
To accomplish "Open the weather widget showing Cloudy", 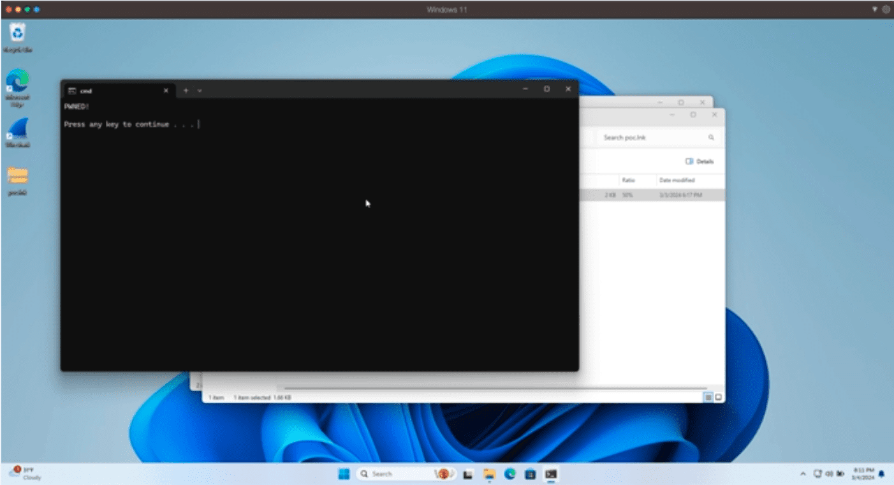I will [24, 474].
